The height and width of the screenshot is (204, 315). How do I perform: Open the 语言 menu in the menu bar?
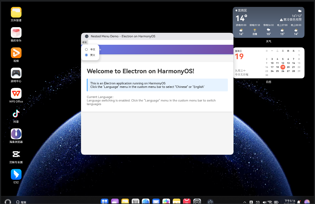pos(84,42)
